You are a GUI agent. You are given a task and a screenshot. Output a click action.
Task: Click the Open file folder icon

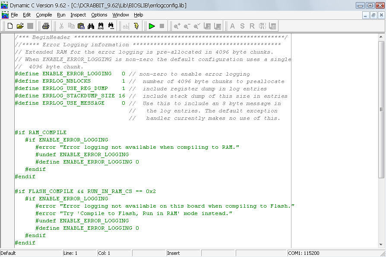(x=20, y=26)
